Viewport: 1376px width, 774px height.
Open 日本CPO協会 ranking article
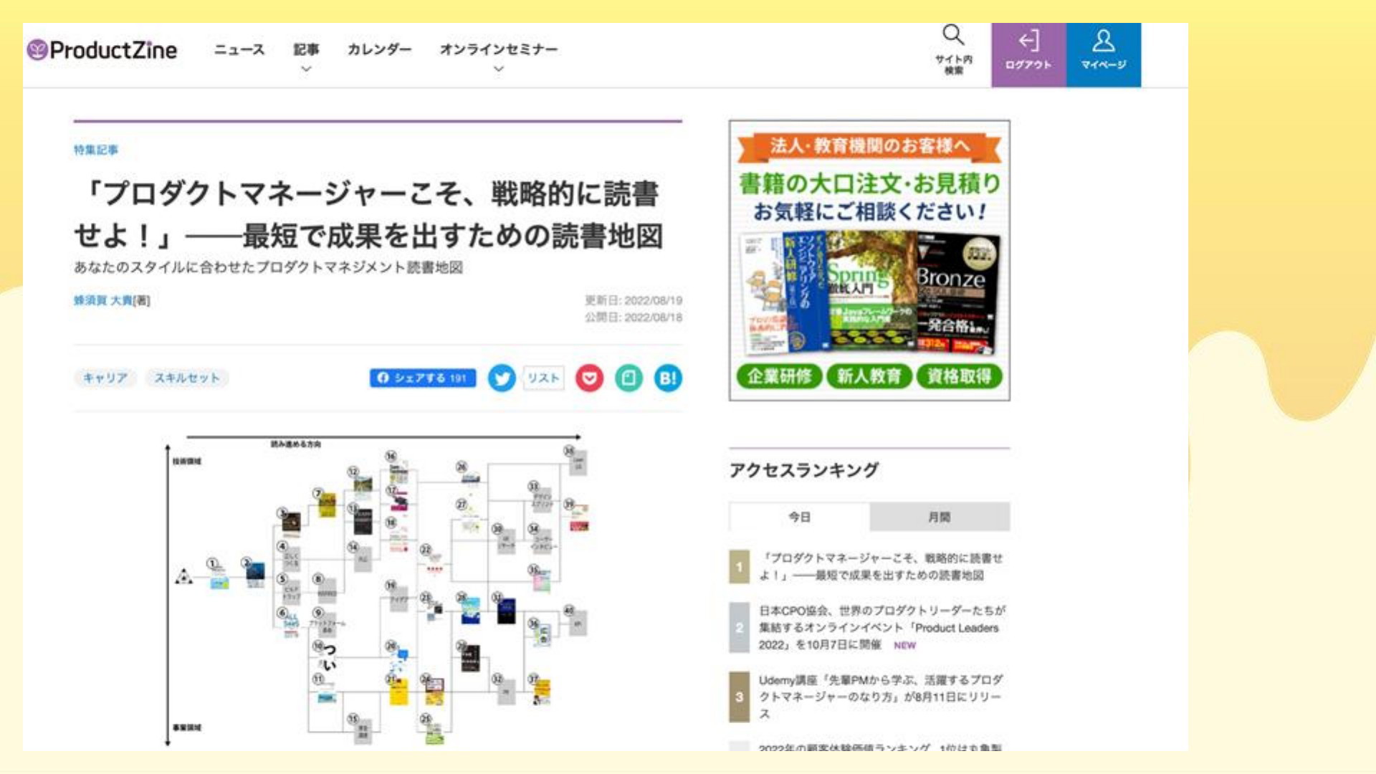tap(882, 628)
